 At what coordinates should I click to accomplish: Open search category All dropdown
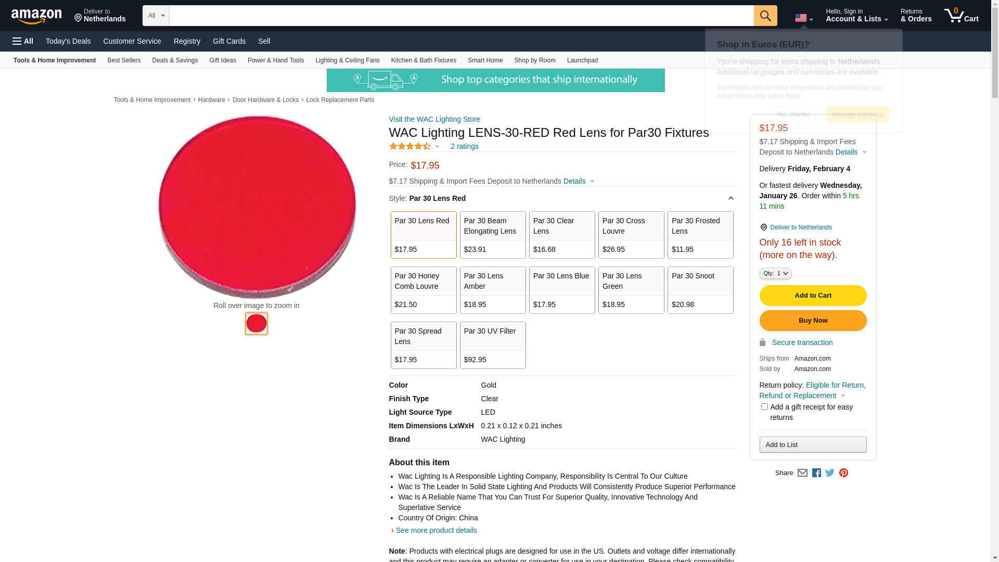(x=156, y=16)
